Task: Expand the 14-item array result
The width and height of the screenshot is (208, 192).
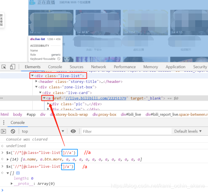Action: (x=8, y=159)
